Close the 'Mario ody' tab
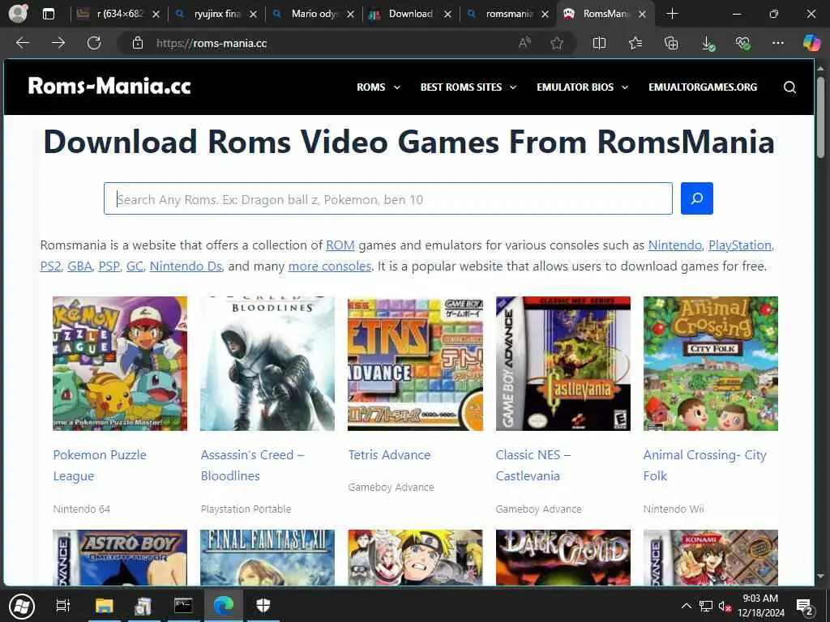Image resolution: width=830 pixels, height=622 pixels. coord(350,15)
